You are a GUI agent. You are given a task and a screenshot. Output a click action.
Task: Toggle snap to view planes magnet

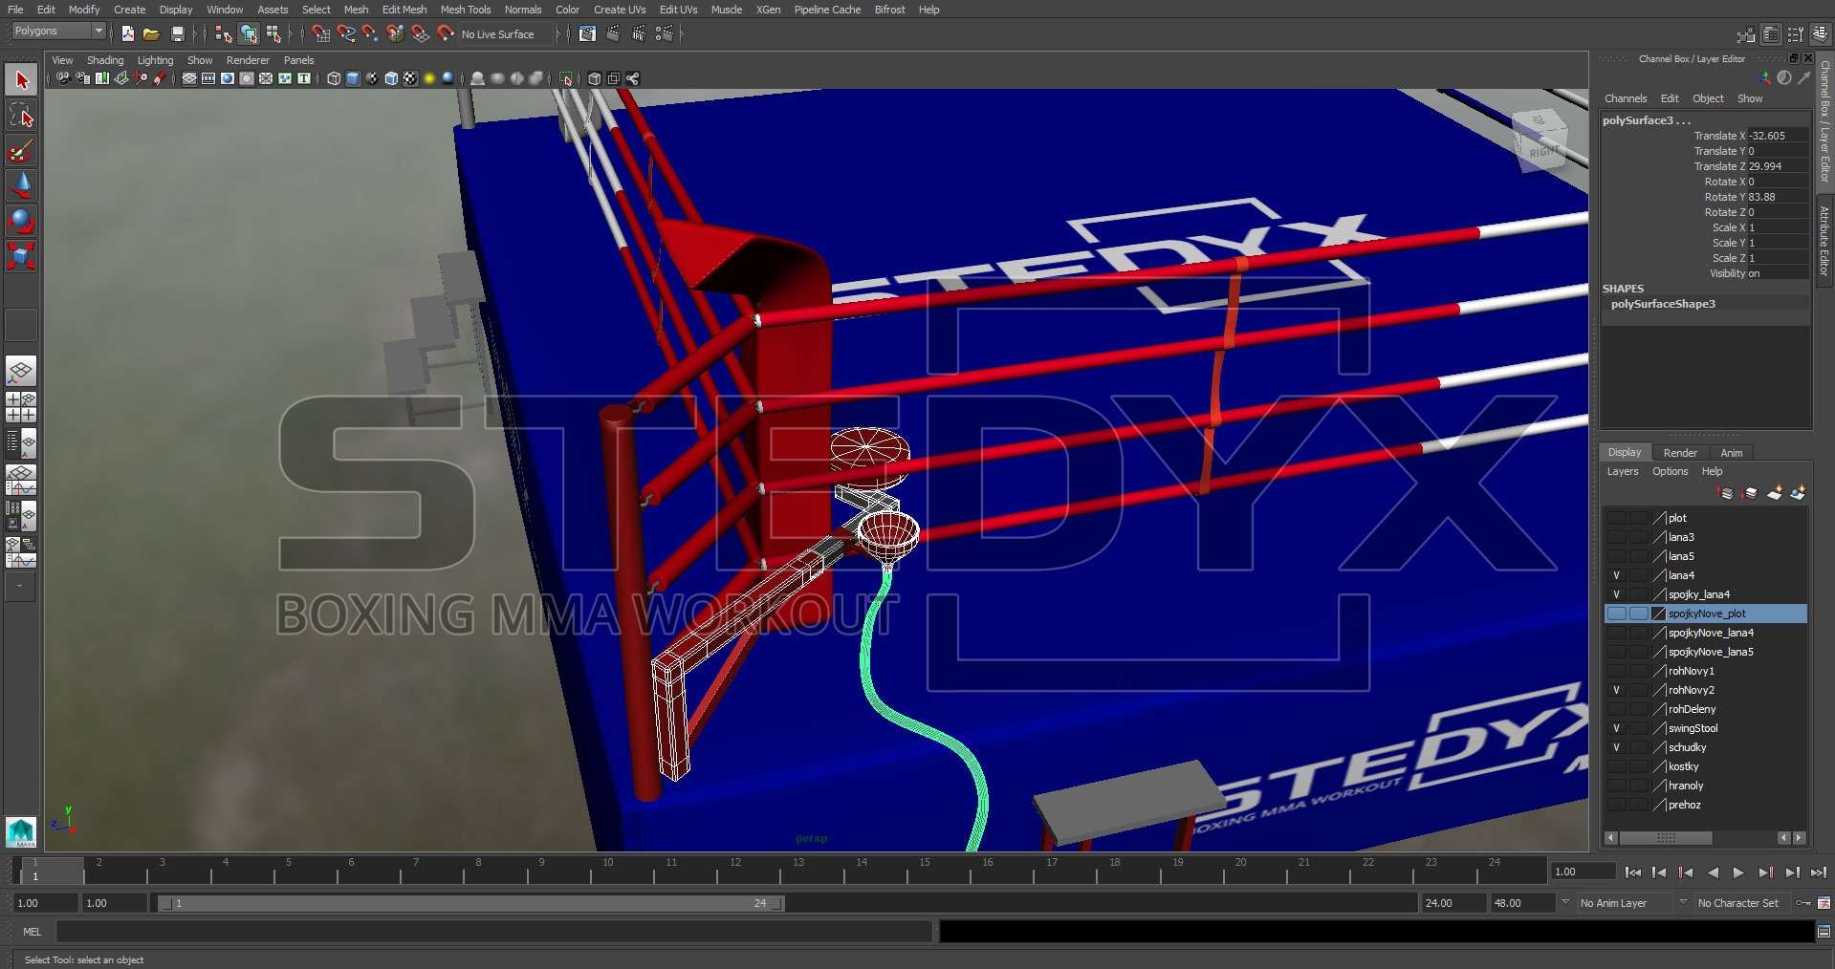[420, 33]
